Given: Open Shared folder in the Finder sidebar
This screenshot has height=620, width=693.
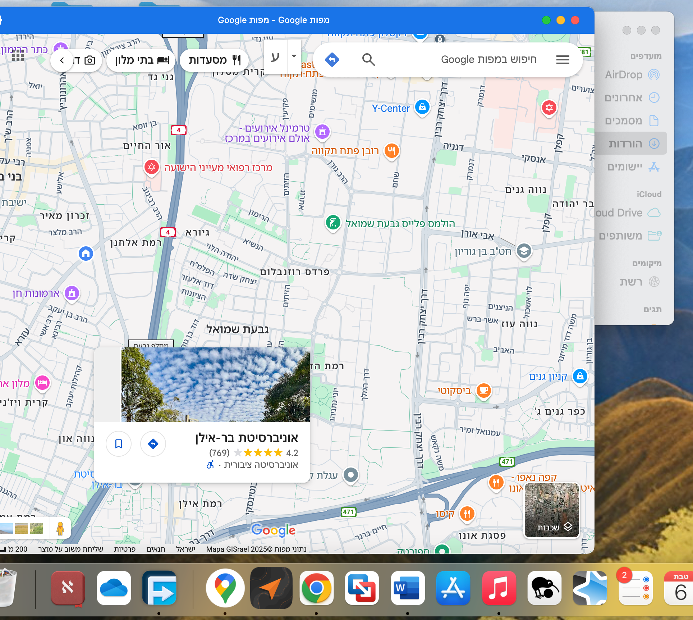Looking at the screenshot, I should 631,236.
